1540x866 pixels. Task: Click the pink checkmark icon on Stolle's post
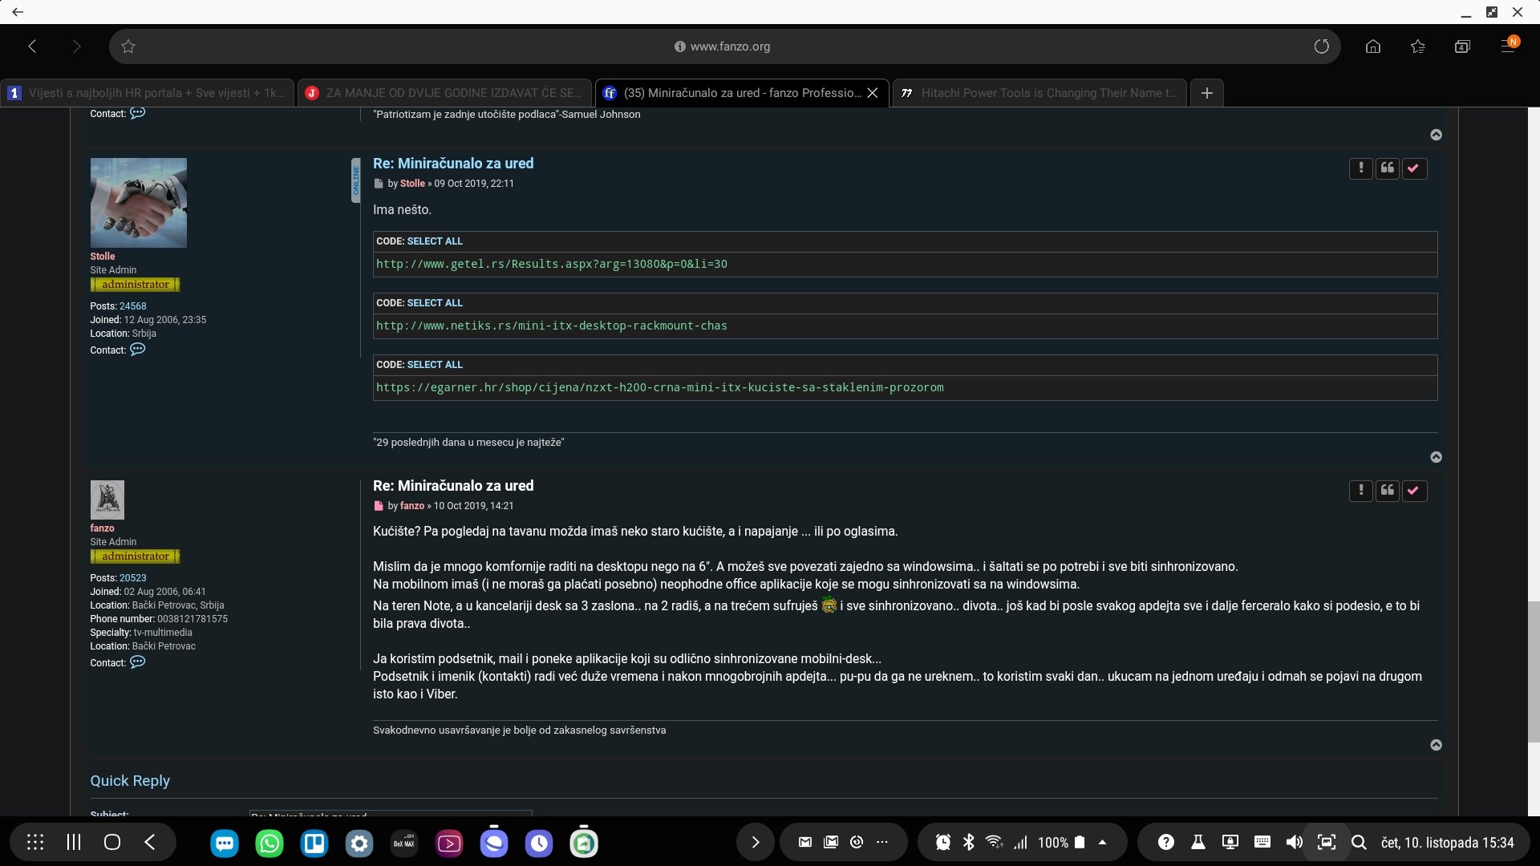(x=1414, y=168)
